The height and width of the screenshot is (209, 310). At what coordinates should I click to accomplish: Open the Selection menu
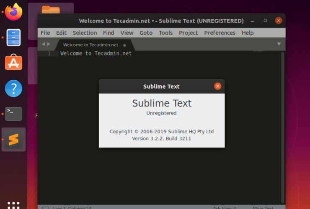[x=85, y=33]
